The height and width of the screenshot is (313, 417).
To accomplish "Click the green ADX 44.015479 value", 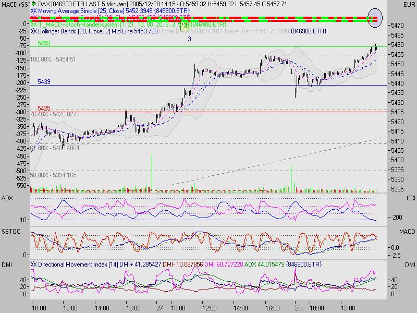I will click(264, 264).
